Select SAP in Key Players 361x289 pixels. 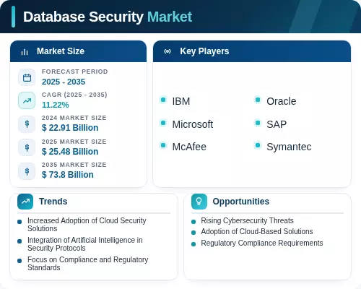[x=277, y=124]
